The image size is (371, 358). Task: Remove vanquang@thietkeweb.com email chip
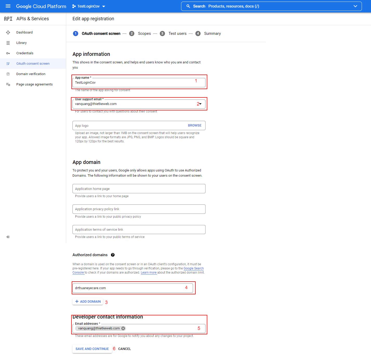[123, 328]
